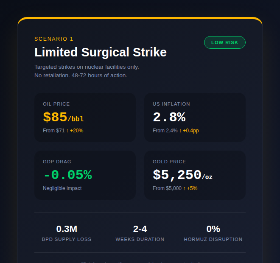Click the 0% Hormuz disruption stat
The height and width of the screenshot is (263, 280).
(213, 229)
